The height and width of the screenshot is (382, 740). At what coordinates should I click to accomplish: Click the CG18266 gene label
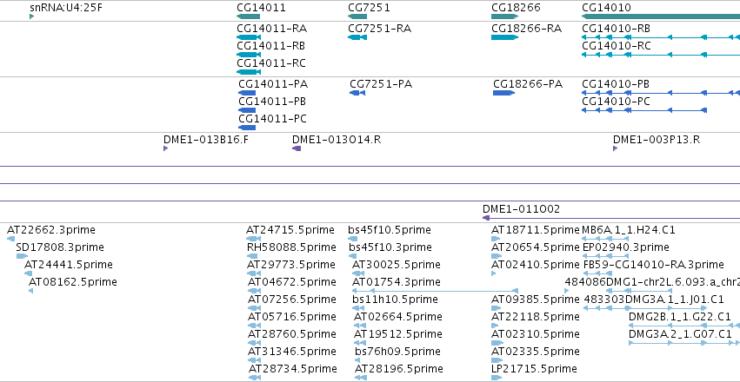pyautogui.click(x=516, y=8)
